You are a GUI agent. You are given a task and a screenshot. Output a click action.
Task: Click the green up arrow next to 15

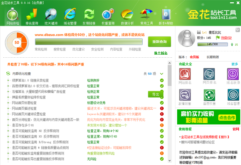[232, 45]
